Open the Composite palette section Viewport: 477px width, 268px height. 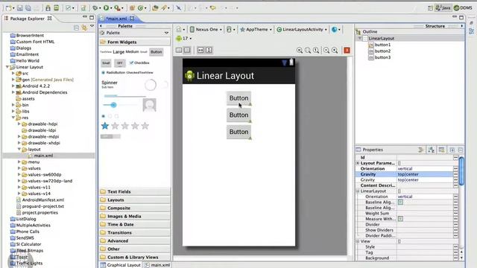(134, 208)
